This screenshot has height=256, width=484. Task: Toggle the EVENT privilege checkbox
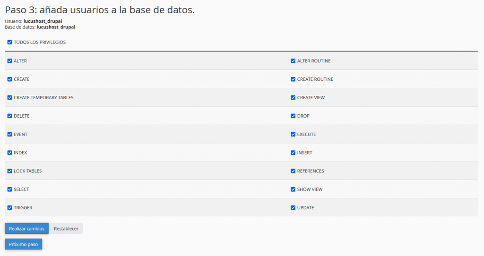(9, 135)
